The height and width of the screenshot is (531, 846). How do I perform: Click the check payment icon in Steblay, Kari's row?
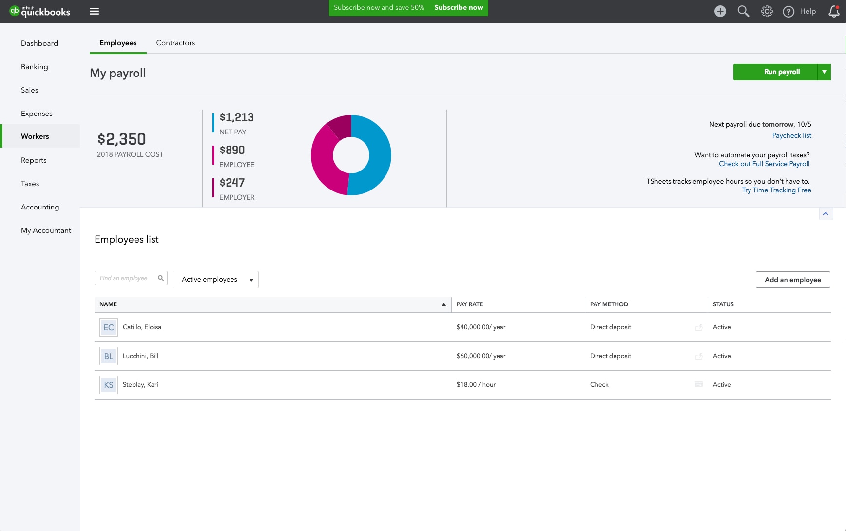pos(698,384)
